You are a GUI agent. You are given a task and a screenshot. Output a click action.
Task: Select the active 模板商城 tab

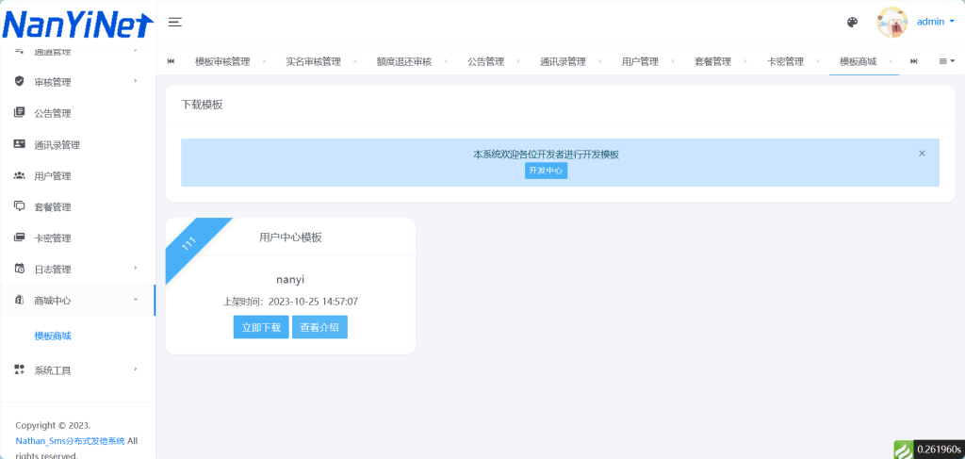coord(858,61)
